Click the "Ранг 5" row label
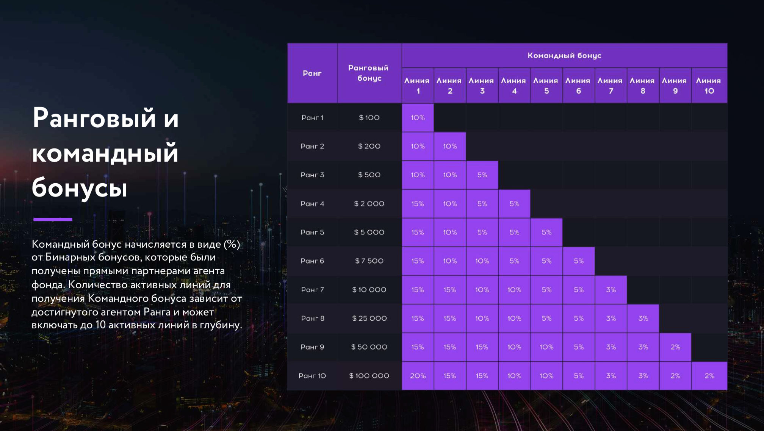The width and height of the screenshot is (764, 431). coord(312,232)
